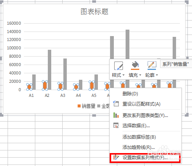Click the 140000 value axis label
Viewport: 192px width, 166px height.
click(x=14, y=32)
